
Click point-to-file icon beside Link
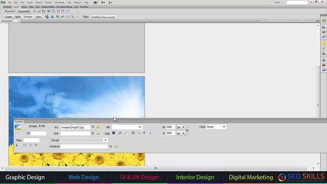(x=93, y=133)
